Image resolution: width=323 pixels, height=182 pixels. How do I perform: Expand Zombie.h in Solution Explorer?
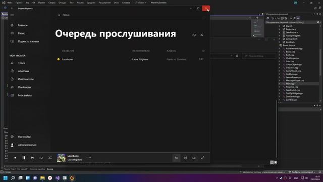(x=280, y=42)
